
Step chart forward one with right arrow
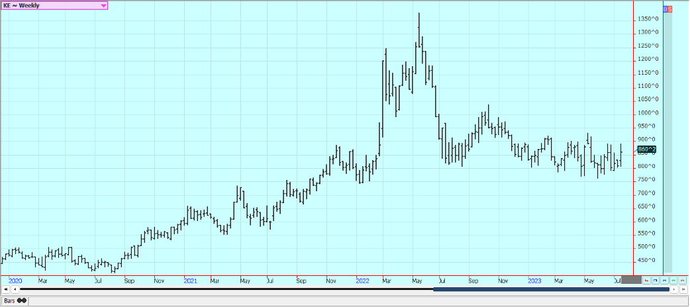click(x=674, y=289)
